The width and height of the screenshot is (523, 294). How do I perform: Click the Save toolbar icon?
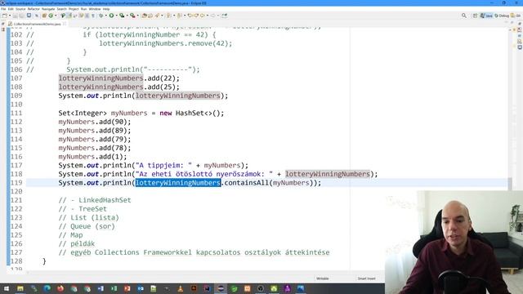coord(15,16)
